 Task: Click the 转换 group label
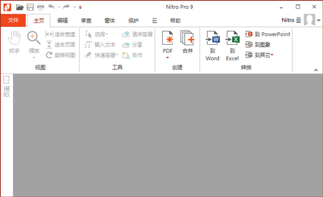(x=246, y=67)
